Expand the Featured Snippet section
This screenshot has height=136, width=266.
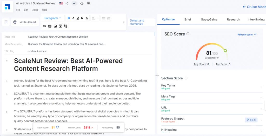(261, 120)
